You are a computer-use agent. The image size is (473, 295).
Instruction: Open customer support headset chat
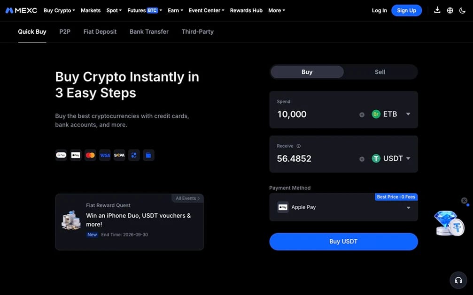458,280
